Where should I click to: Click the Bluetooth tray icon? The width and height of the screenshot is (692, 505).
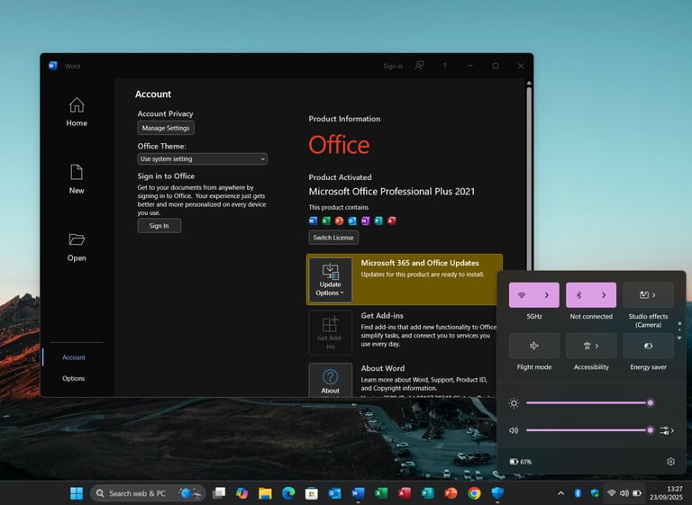[578, 493]
